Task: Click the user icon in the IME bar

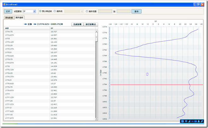Action: [x=199, y=121]
